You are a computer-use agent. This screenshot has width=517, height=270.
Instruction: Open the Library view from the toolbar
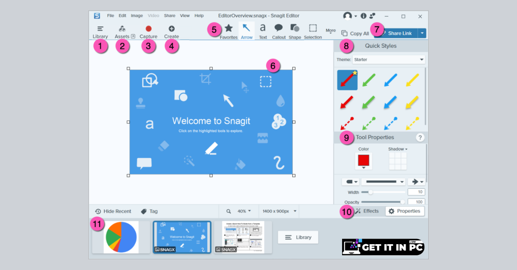click(x=100, y=32)
